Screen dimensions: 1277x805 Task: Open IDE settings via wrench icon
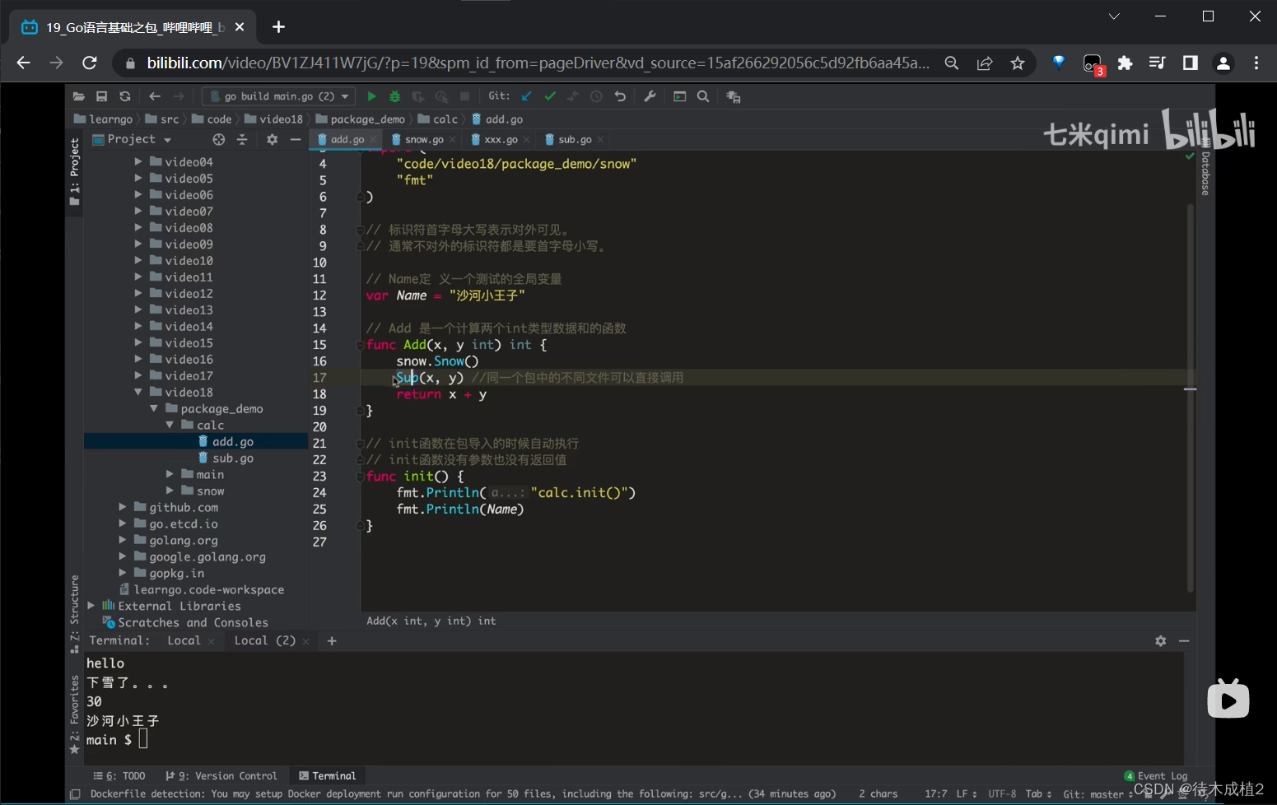coord(650,96)
